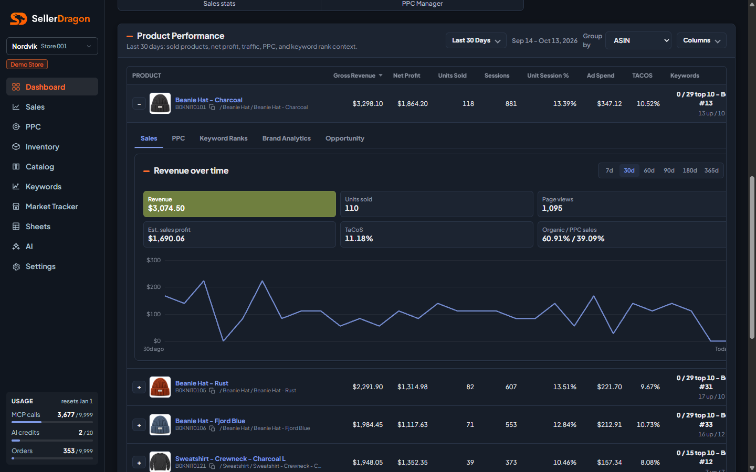Click the SellerDragon logo icon
Viewport: 756px width, 472px height.
tap(18, 19)
